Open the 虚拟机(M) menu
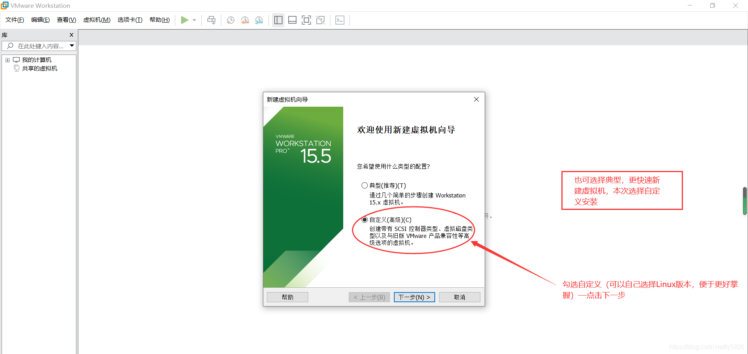748x354 pixels. click(x=97, y=20)
